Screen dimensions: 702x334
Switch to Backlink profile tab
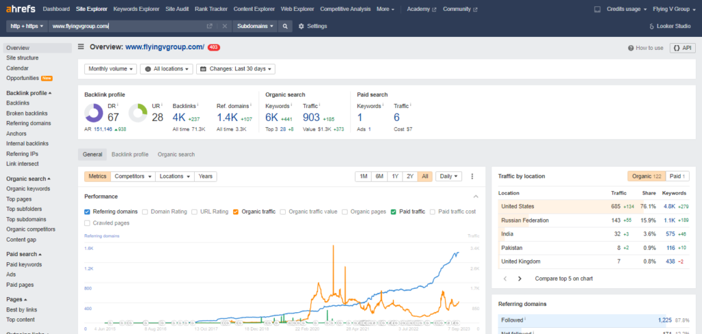(x=130, y=154)
